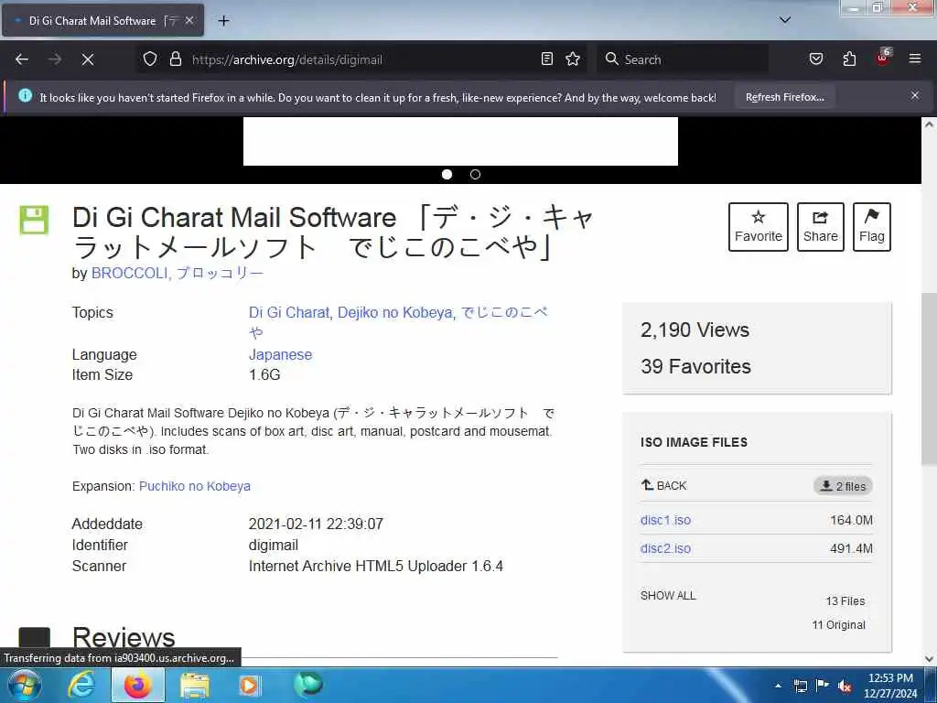
Task: Click the 491.4M size of disc2.iso
Action: 851,548
